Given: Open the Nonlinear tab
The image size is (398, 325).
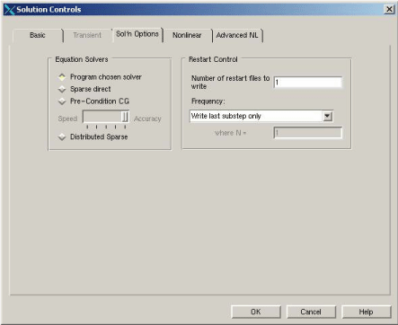Looking at the screenshot, I should click(x=187, y=35).
